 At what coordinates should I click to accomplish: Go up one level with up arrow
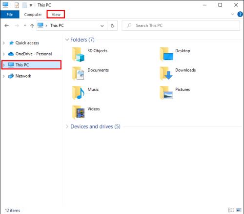point(32,26)
